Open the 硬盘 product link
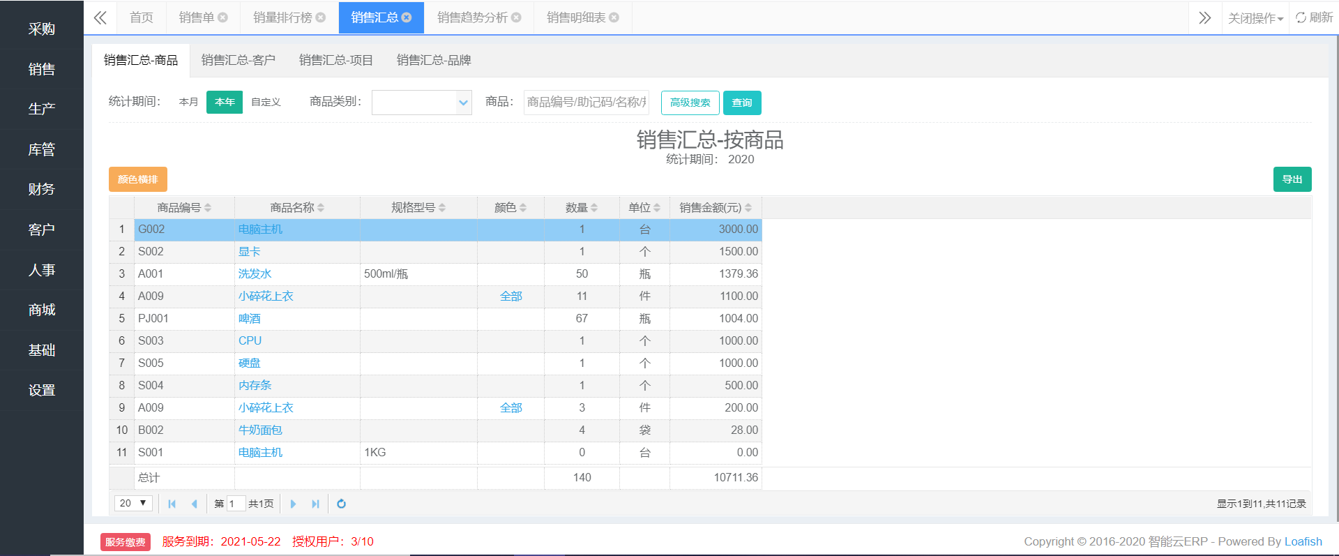This screenshot has width=1339, height=556. pos(249,363)
